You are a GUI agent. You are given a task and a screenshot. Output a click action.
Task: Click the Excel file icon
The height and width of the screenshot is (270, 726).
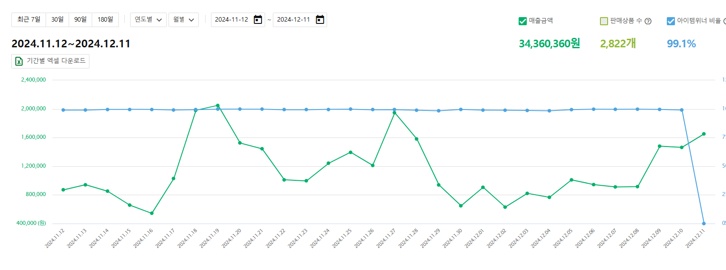(x=19, y=61)
